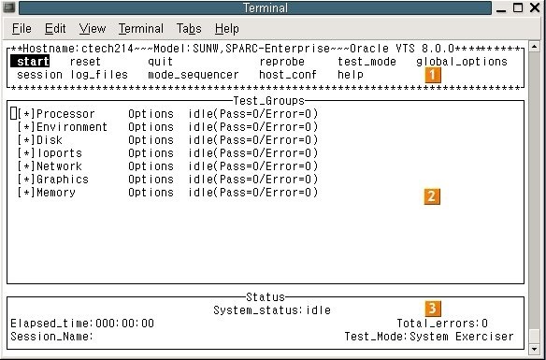Click the Memory group name
546x360 pixels.
click(56, 193)
